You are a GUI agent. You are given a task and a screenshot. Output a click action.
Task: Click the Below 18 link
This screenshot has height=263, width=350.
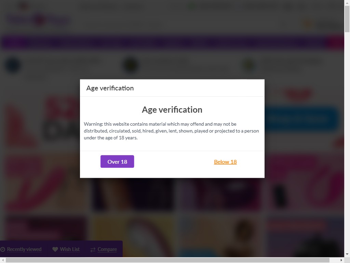[x=225, y=162]
